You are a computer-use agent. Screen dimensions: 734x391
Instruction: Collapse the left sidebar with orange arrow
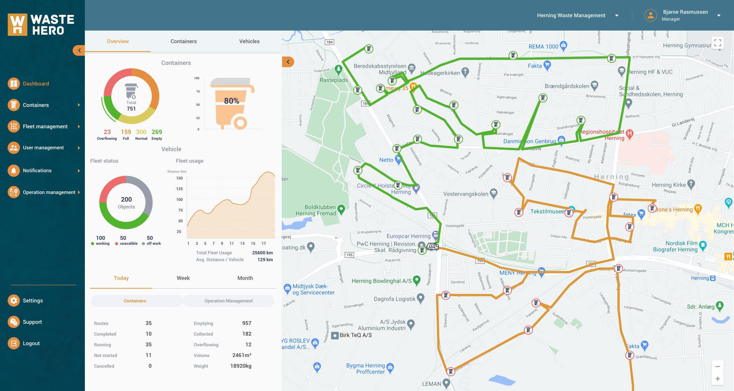point(79,50)
